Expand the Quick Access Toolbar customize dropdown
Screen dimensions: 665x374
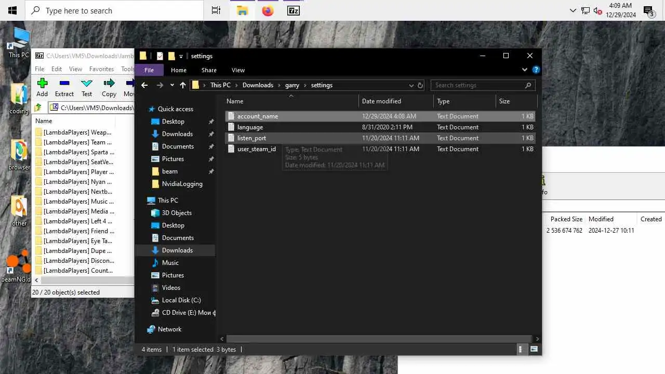coord(181,56)
